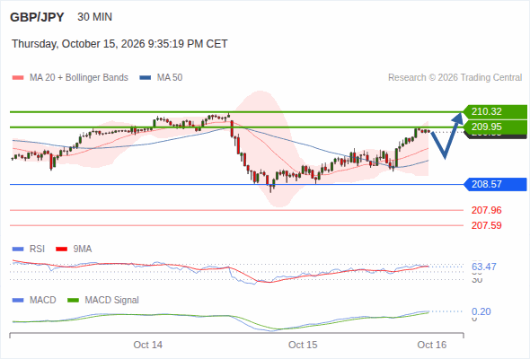
Task: Click the MACD legend label
Action: (43, 301)
